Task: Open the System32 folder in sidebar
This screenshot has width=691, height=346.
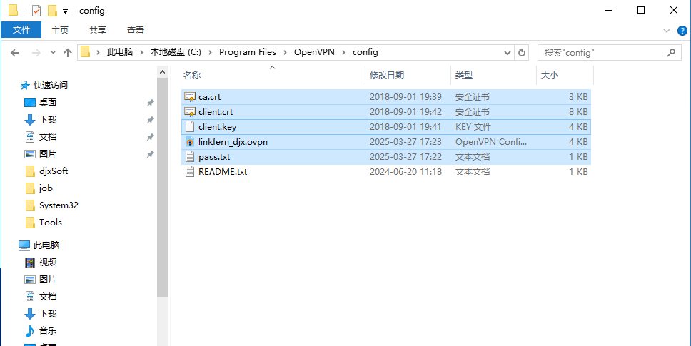Action: (x=59, y=205)
